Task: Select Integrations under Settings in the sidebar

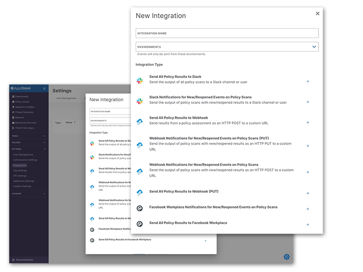Action: pos(20,165)
